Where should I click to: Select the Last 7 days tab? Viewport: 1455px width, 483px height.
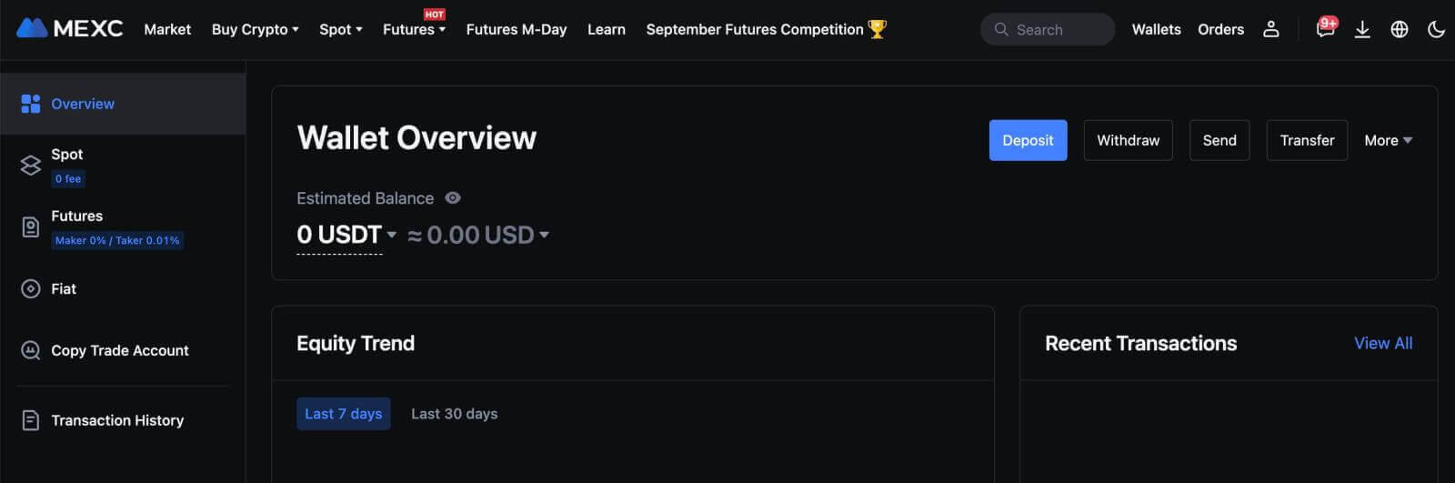coord(343,414)
